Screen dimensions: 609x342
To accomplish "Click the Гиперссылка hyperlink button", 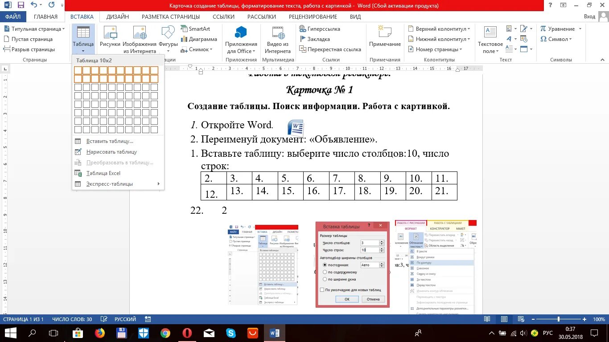I will (320, 29).
